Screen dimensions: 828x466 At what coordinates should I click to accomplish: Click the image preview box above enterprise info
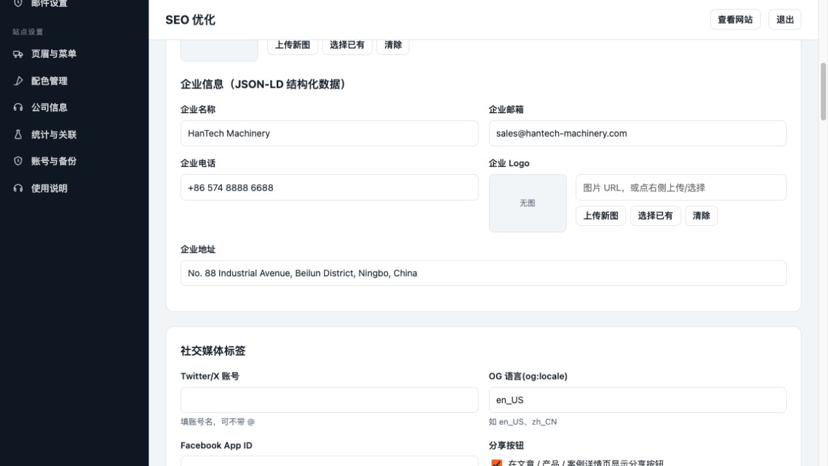(219, 50)
